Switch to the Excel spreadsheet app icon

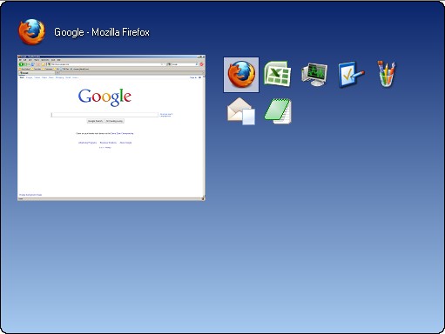(x=278, y=74)
